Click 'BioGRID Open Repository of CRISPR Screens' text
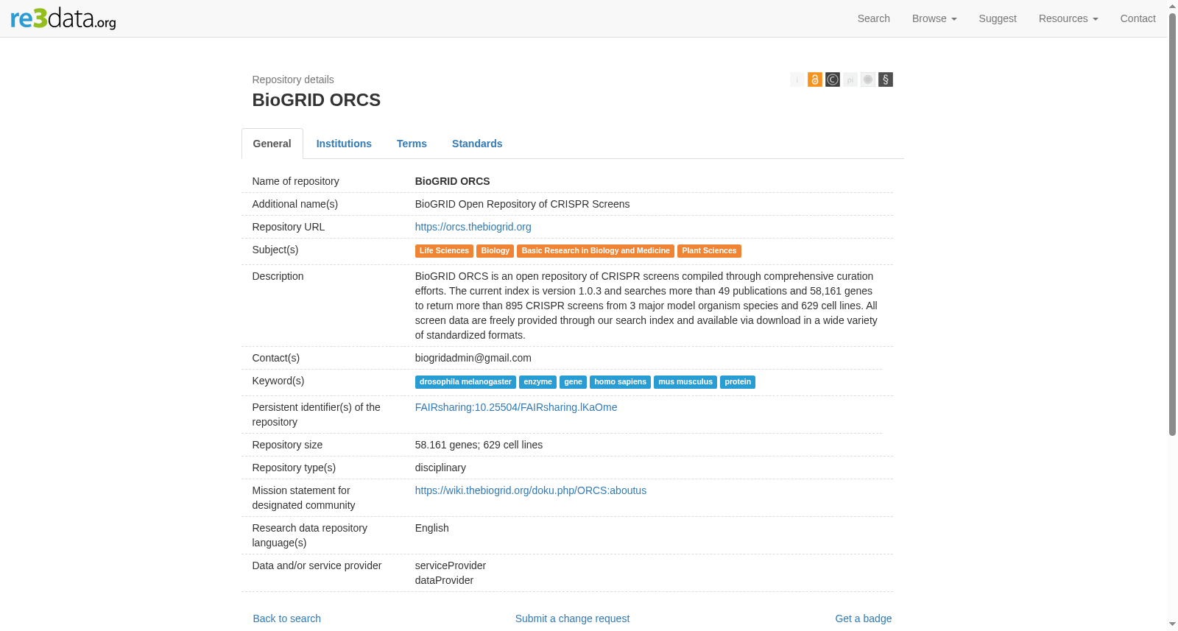Screen dimensions: 1178x631 pyautogui.click(x=522, y=204)
